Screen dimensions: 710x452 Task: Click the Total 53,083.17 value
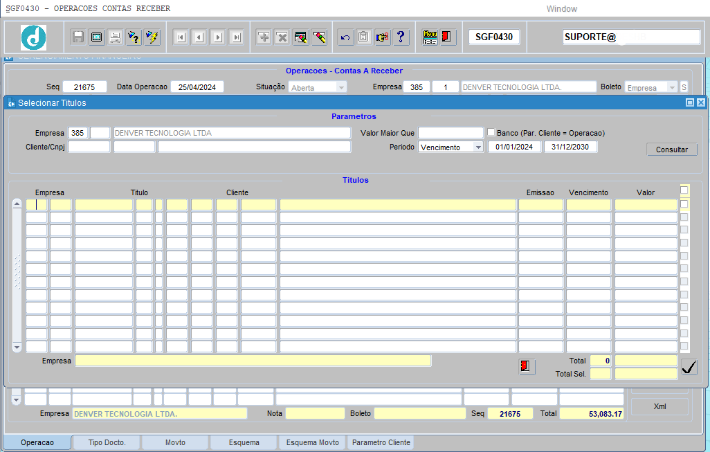click(x=592, y=413)
